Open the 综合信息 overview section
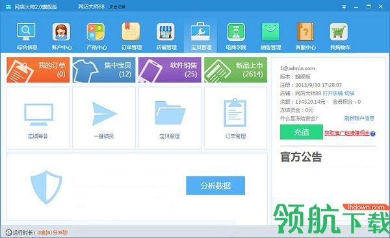Viewport: 390px width, 238px height. [x=27, y=36]
